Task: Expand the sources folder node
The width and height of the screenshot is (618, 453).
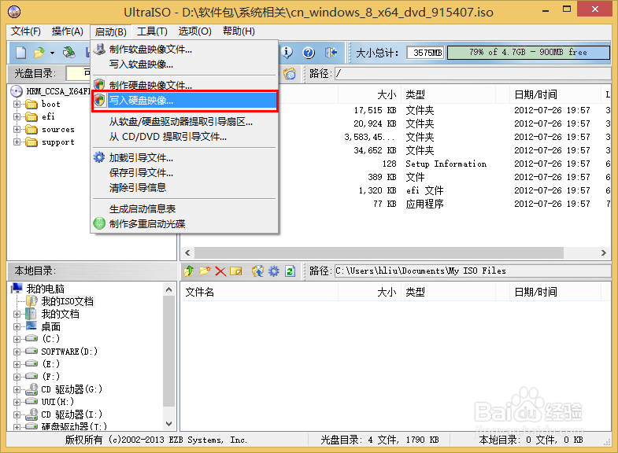Action: 17,130
